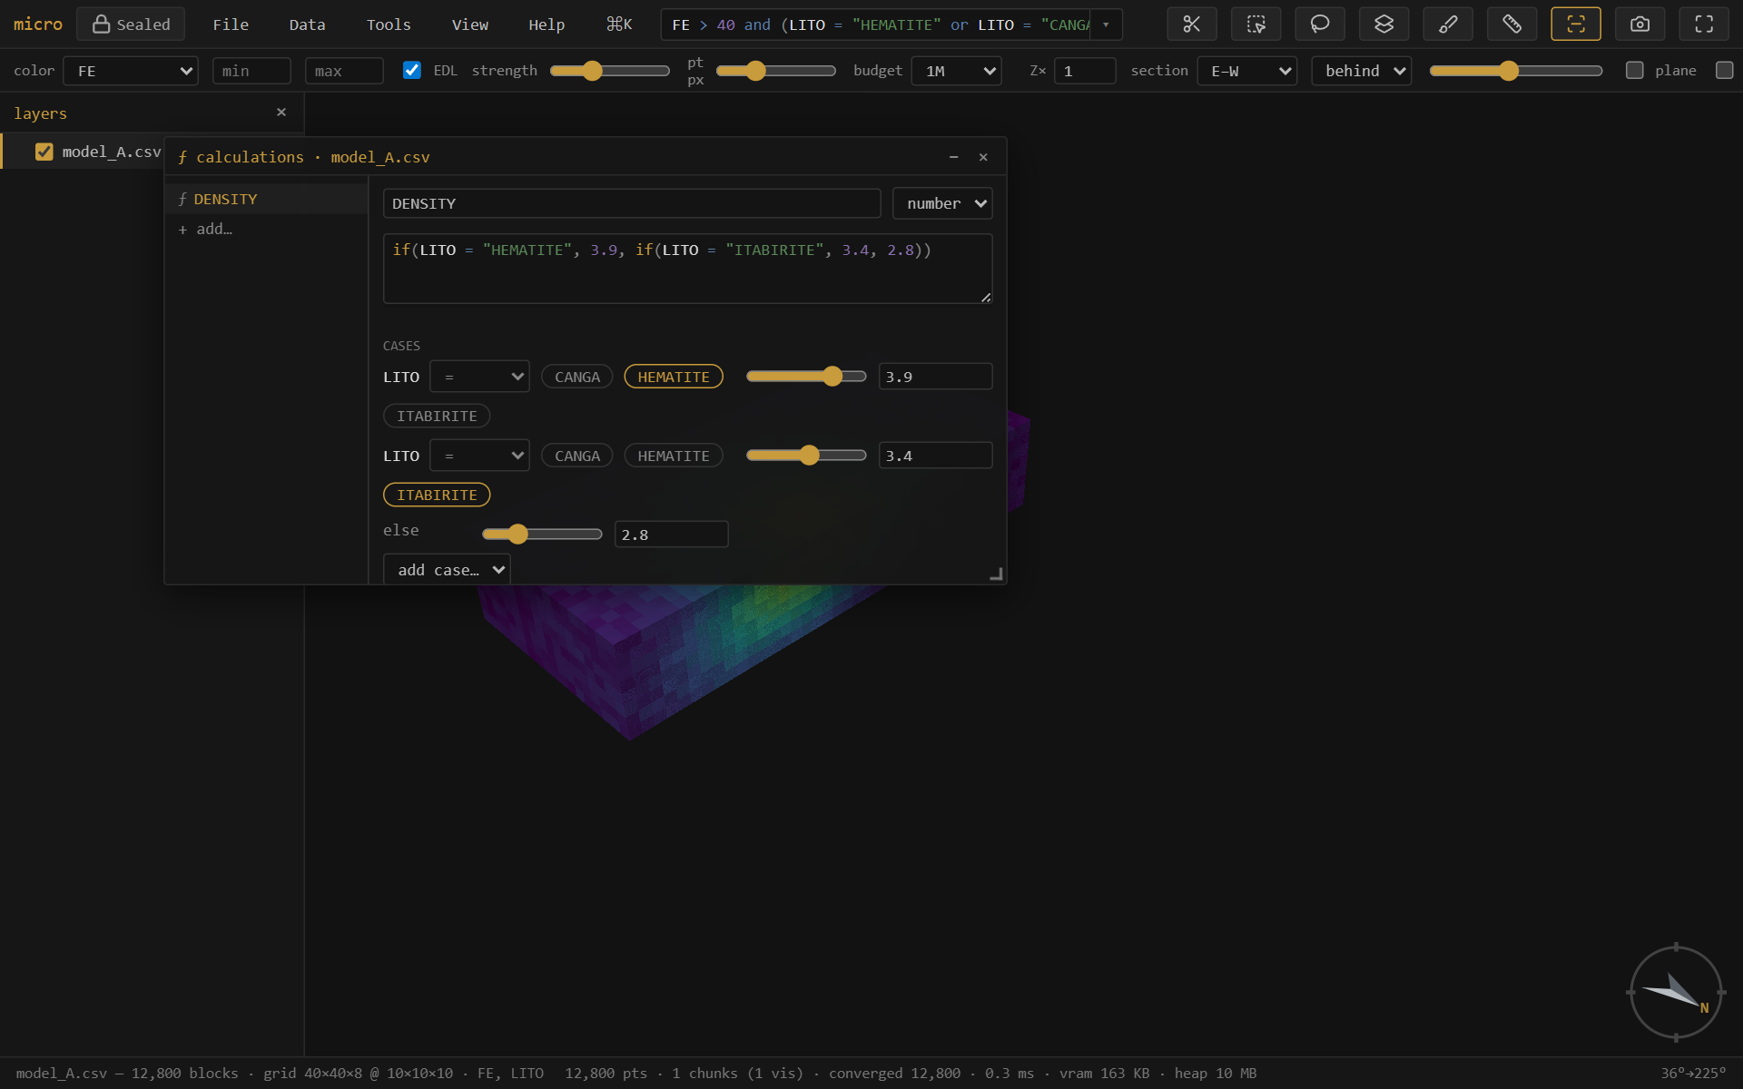Click the model_A.csv layer name

[x=112, y=152]
